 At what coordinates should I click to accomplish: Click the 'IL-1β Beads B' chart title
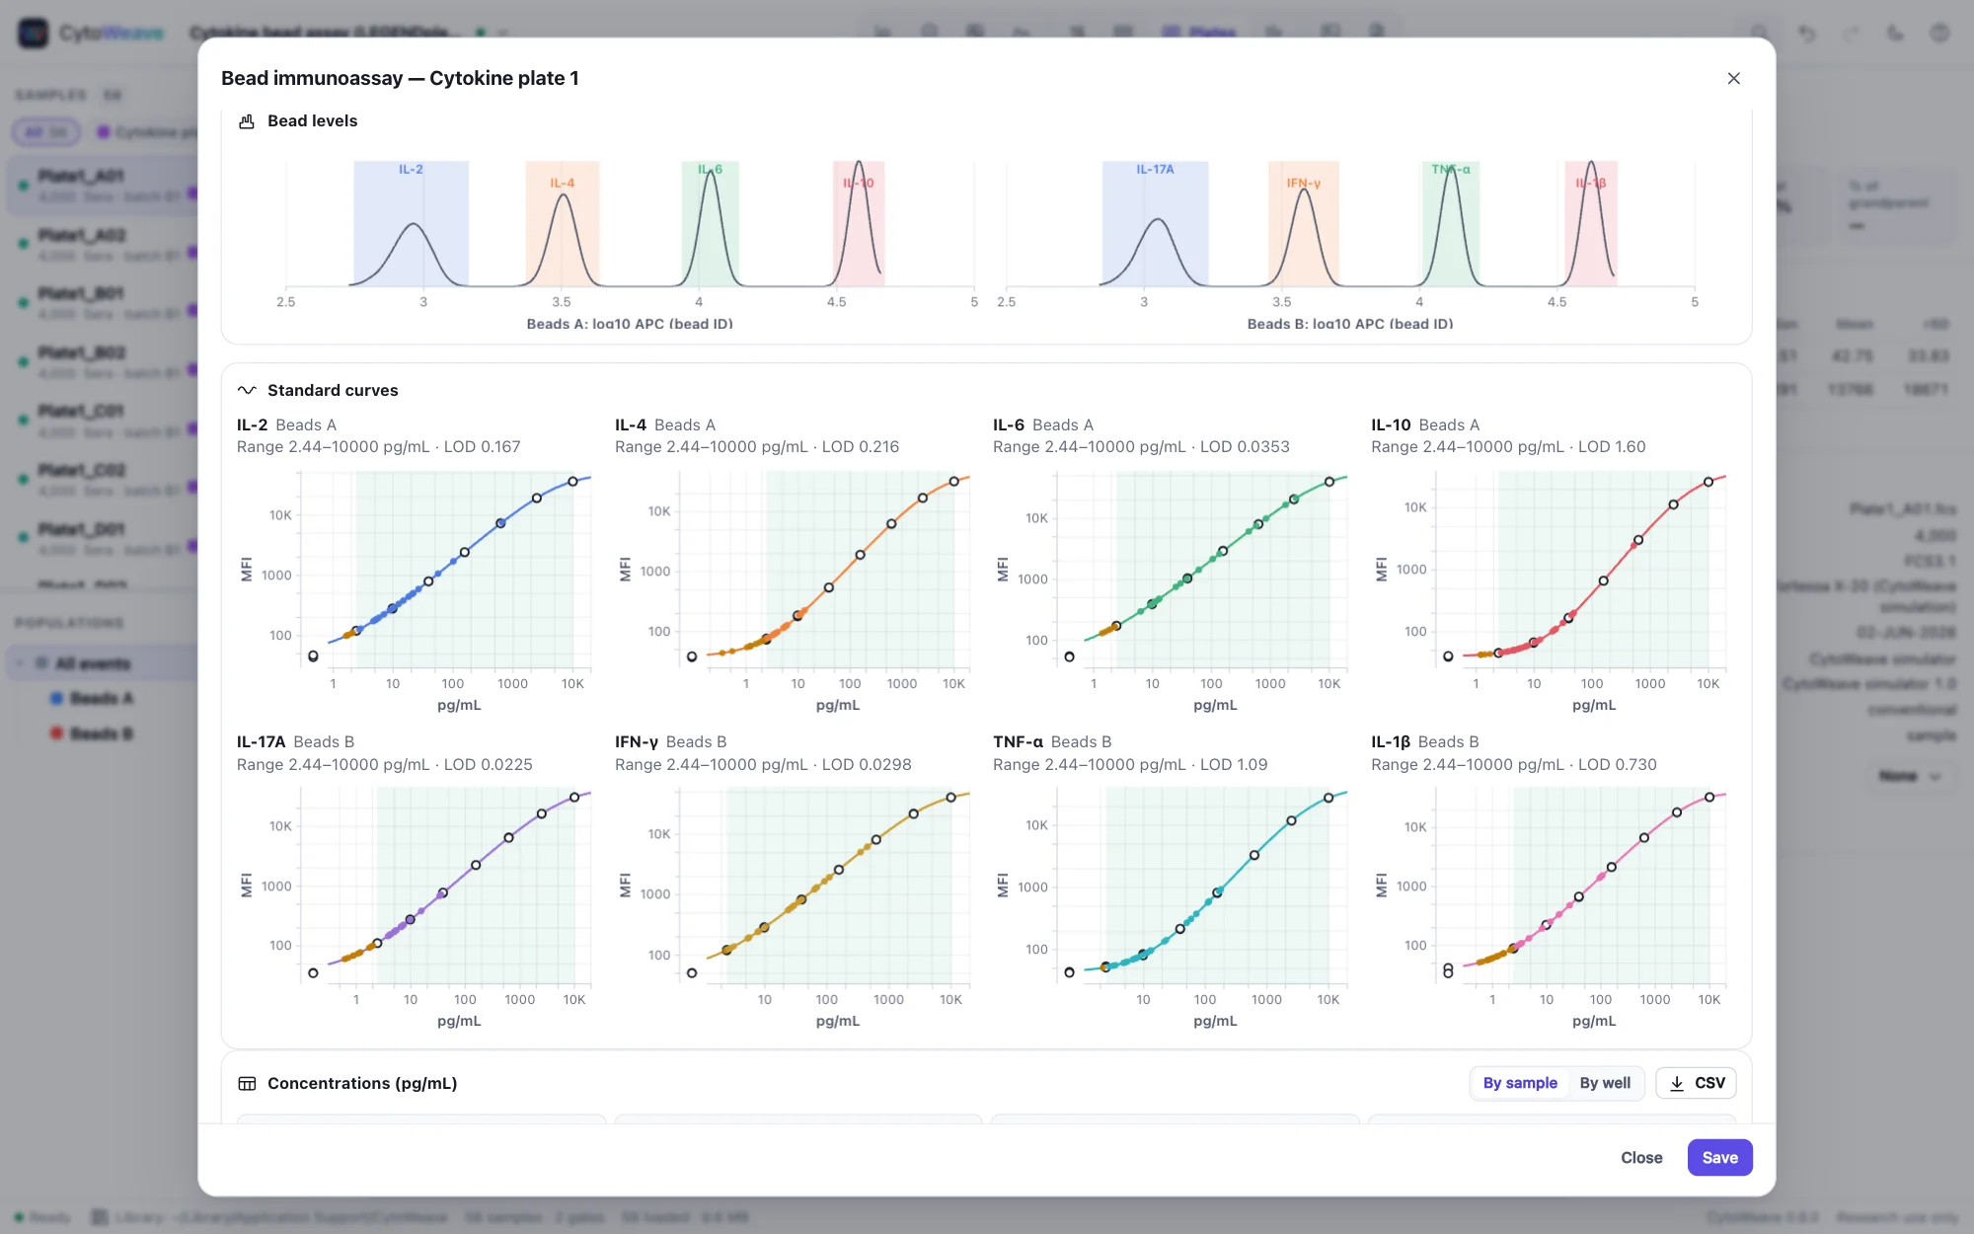[x=1425, y=741]
